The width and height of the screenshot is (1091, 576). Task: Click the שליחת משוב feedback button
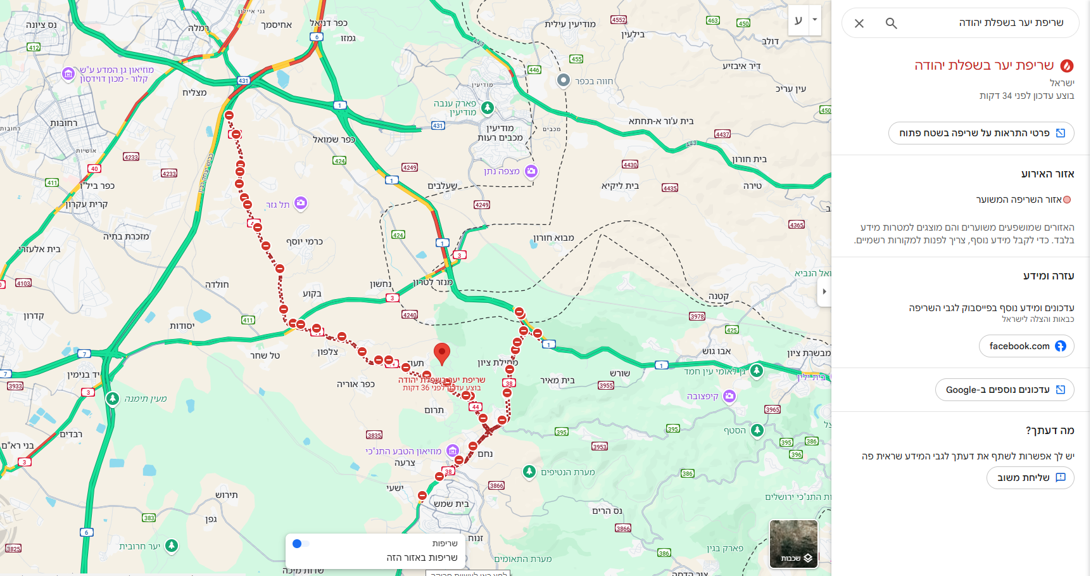[1030, 478]
